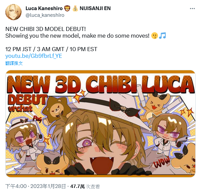
Task: Click the money bag emoji beside name
Action: click(75, 8)
